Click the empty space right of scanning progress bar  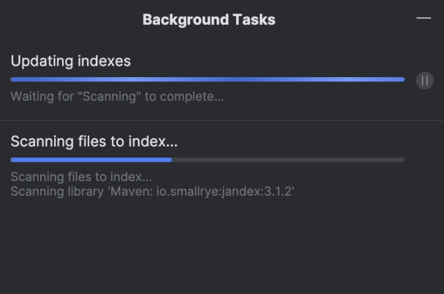point(424,160)
